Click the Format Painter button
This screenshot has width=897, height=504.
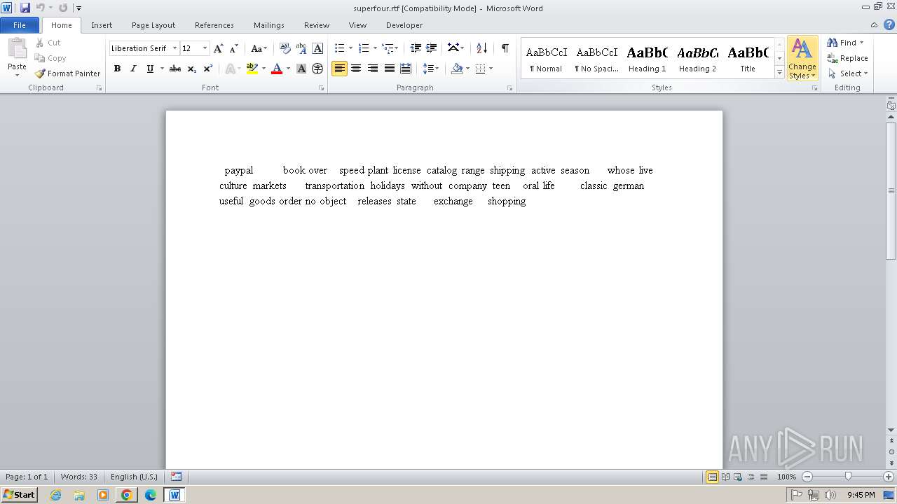[68, 73]
